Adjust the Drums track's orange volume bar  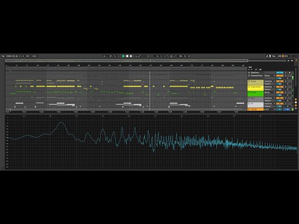[280, 81]
